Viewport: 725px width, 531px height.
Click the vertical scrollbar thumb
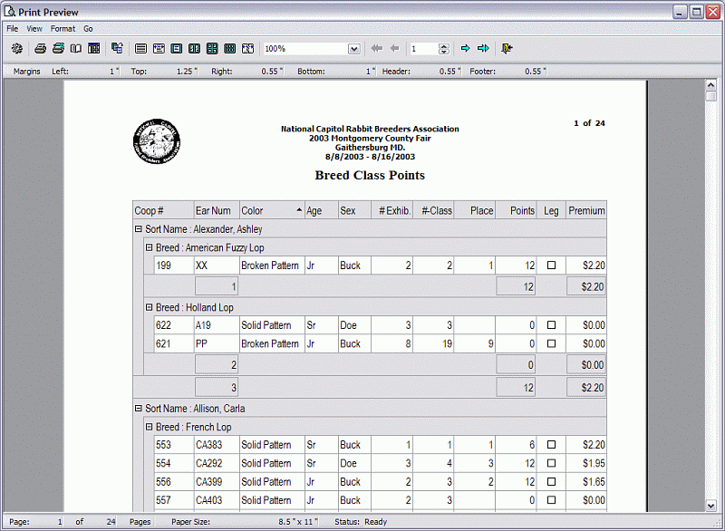(x=711, y=96)
